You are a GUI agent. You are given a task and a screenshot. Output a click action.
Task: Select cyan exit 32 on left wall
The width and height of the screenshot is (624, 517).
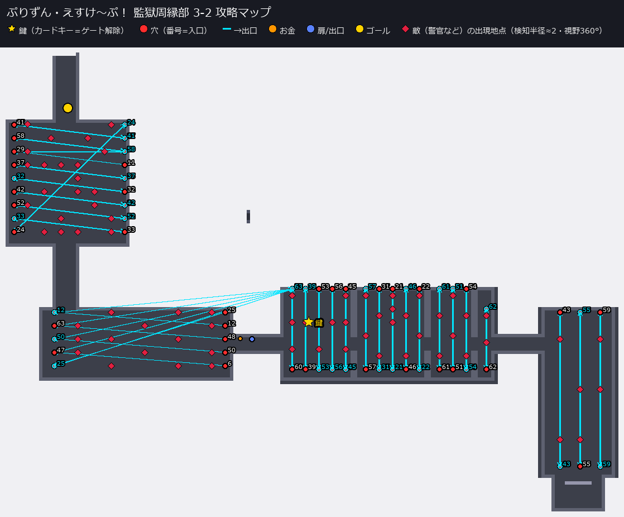coord(15,178)
